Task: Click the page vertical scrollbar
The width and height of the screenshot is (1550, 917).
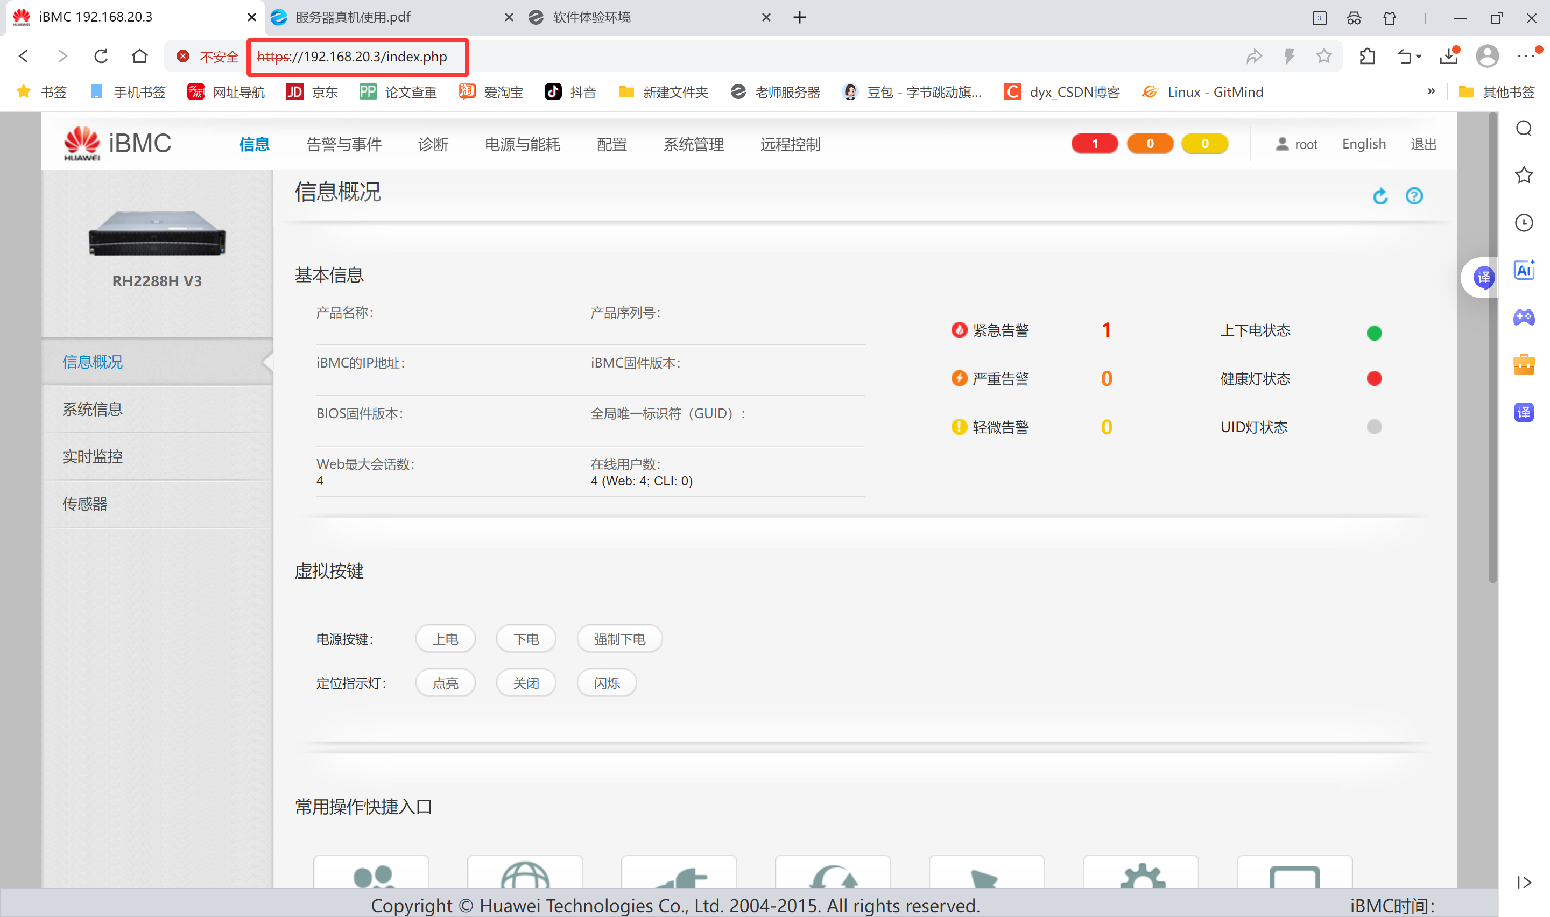Action: (x=1492, y=346)
